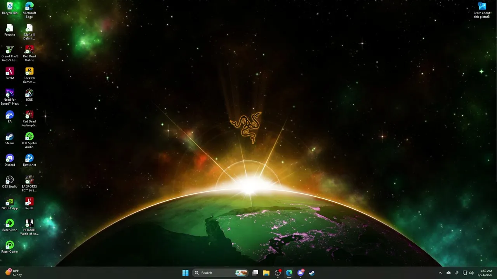Select the Razer Axon desktop shortcut
The width and height of the screenshot is (497, 279).
coord(10,226)
